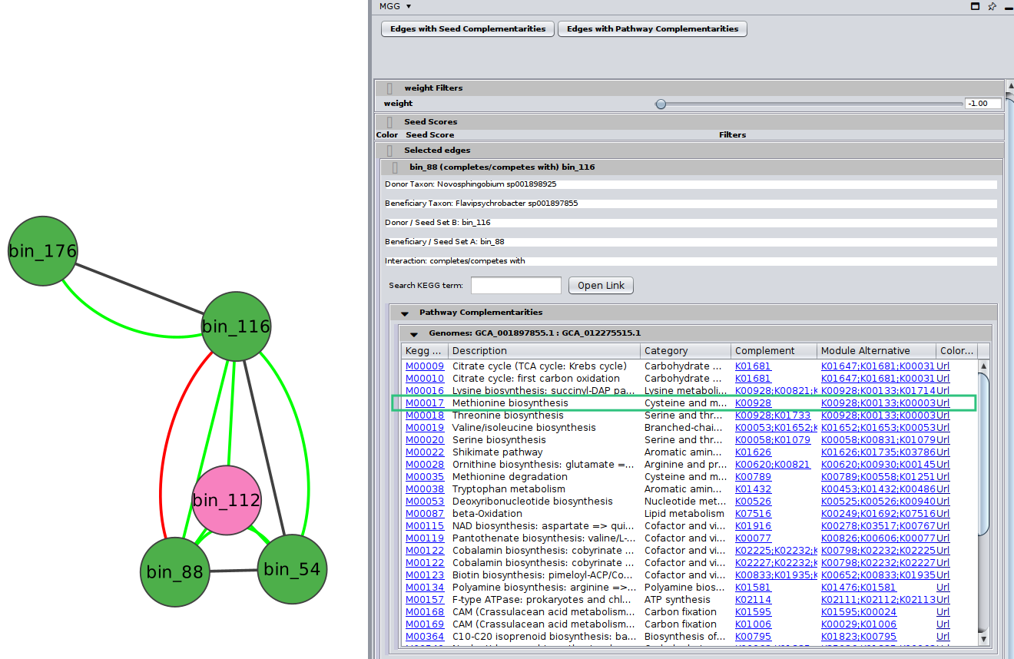Collapse the Pathway Complementarities triangle
1014x659 pixels.
405,313
